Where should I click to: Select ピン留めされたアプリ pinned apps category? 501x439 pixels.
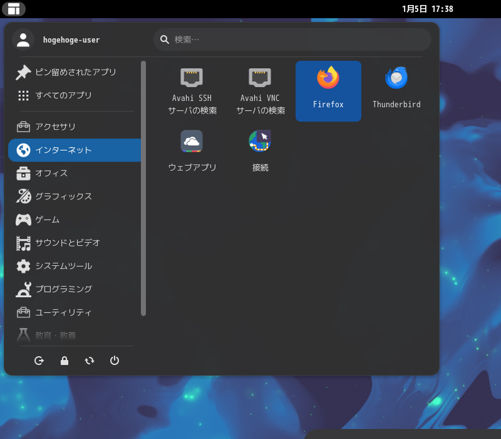click(x=75, y=72)
